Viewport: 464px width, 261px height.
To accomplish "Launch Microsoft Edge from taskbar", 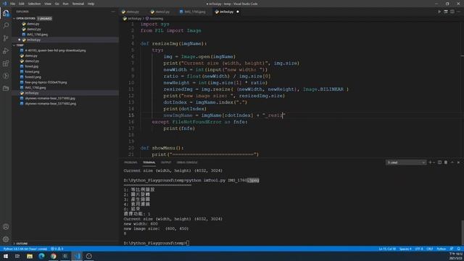I will pos(41,256).
